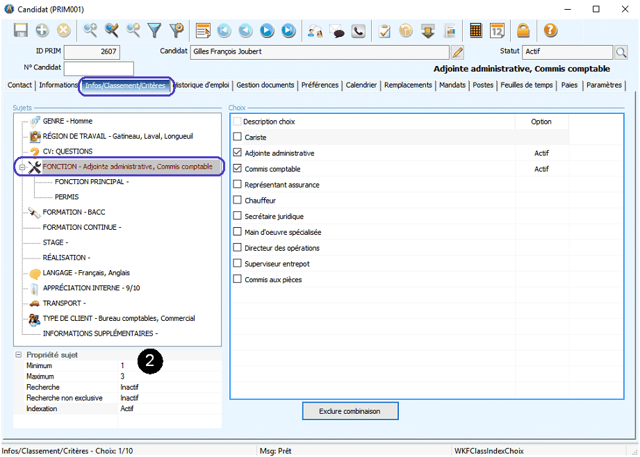Viewport: 640px width, 457px height.
Task: Click the pencil edit icon beside Candidat
Action: (x=457, y=52)
